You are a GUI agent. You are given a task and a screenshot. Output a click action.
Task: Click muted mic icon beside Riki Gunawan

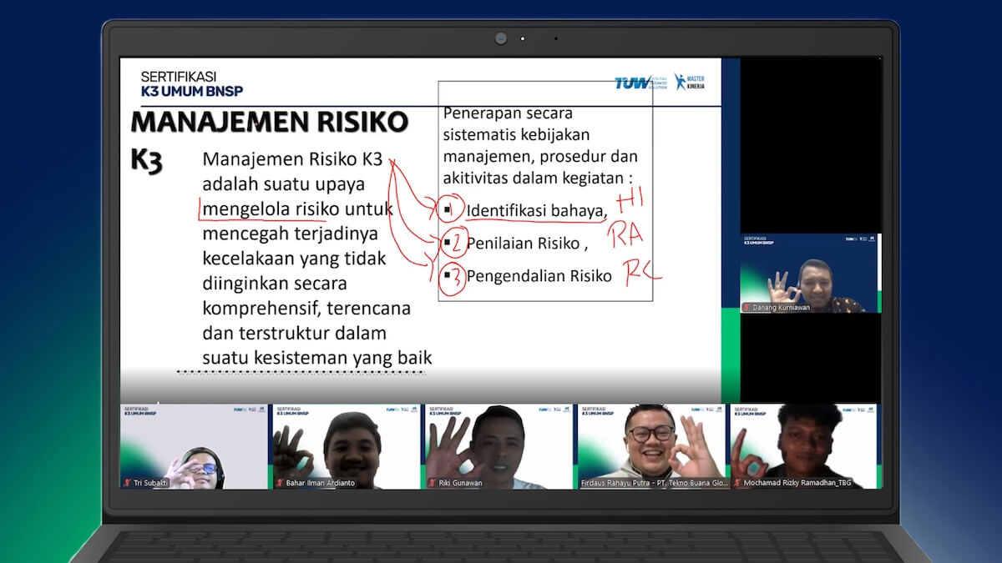coord(432,483)
